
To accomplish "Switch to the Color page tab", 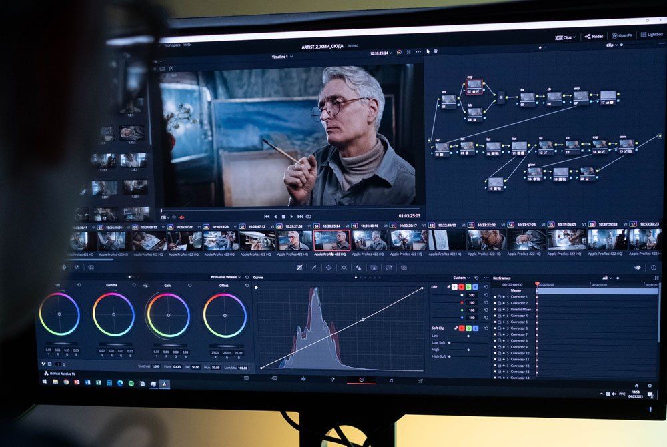I will tap(361, 380).
